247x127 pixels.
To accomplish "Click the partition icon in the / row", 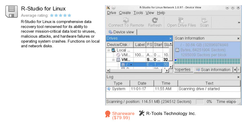I will 123,64.
